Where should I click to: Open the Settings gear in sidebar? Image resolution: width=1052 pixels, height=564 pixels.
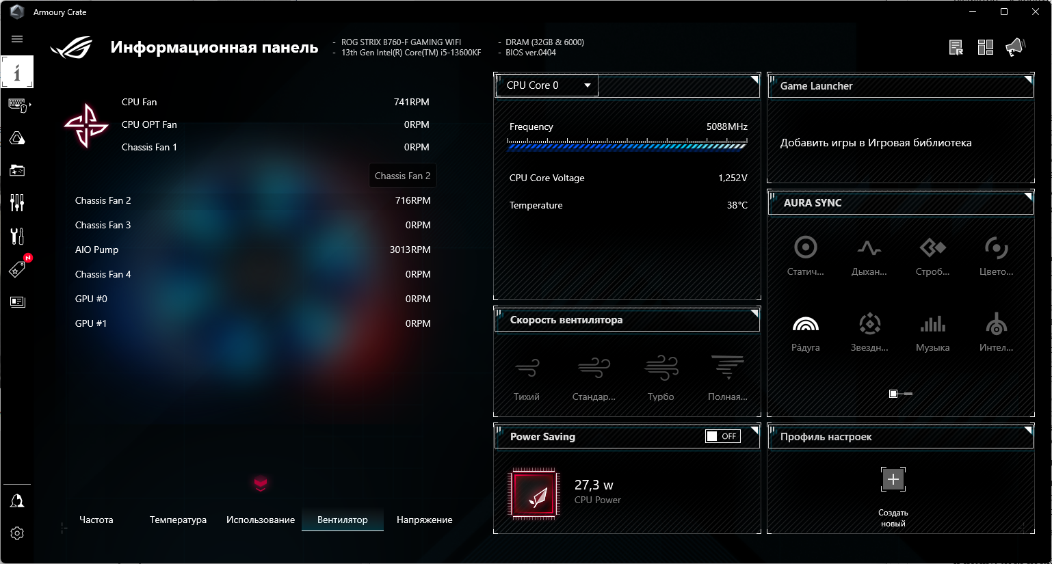tap(17, 533)
